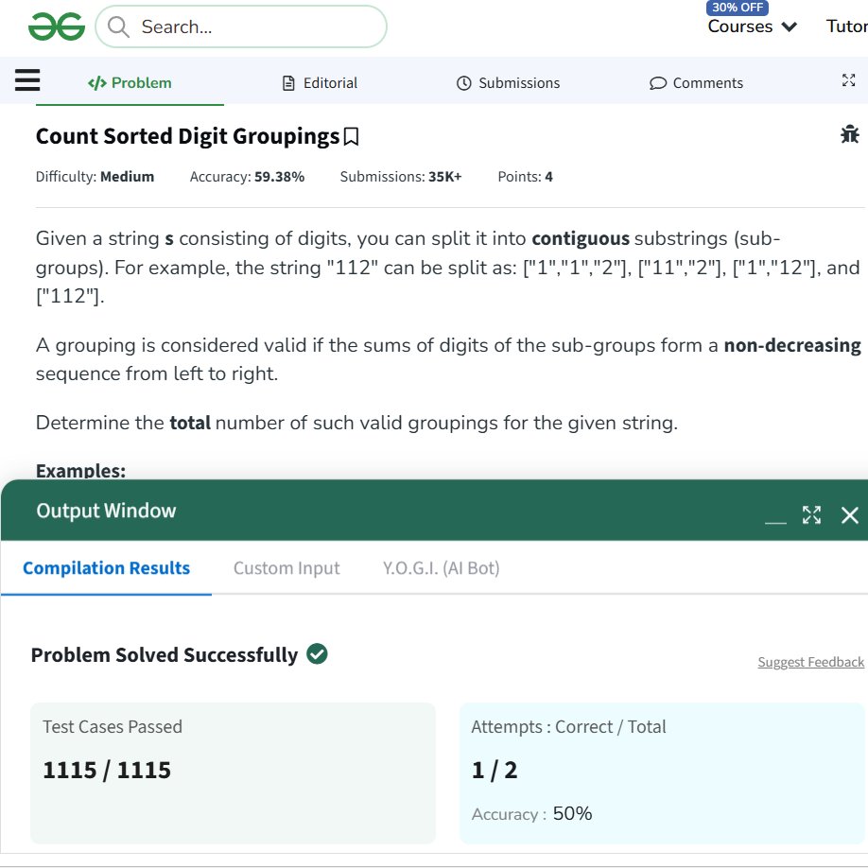Expand the problem panel to fullscreen
Image resolution: width=868 pixels, height=868 pixels.
click(x=848, y=80)
